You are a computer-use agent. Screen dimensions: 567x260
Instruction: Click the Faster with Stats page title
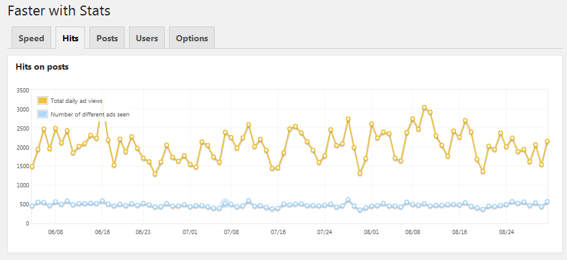[59, 10]
